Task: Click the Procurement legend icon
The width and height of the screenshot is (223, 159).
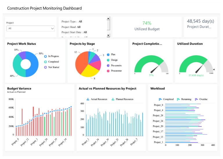Action: click(108, 71)
